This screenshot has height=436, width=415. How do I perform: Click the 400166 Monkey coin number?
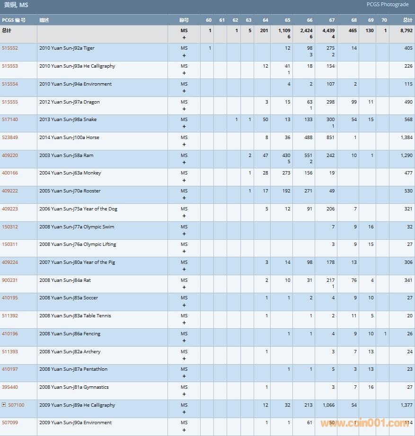10,173
